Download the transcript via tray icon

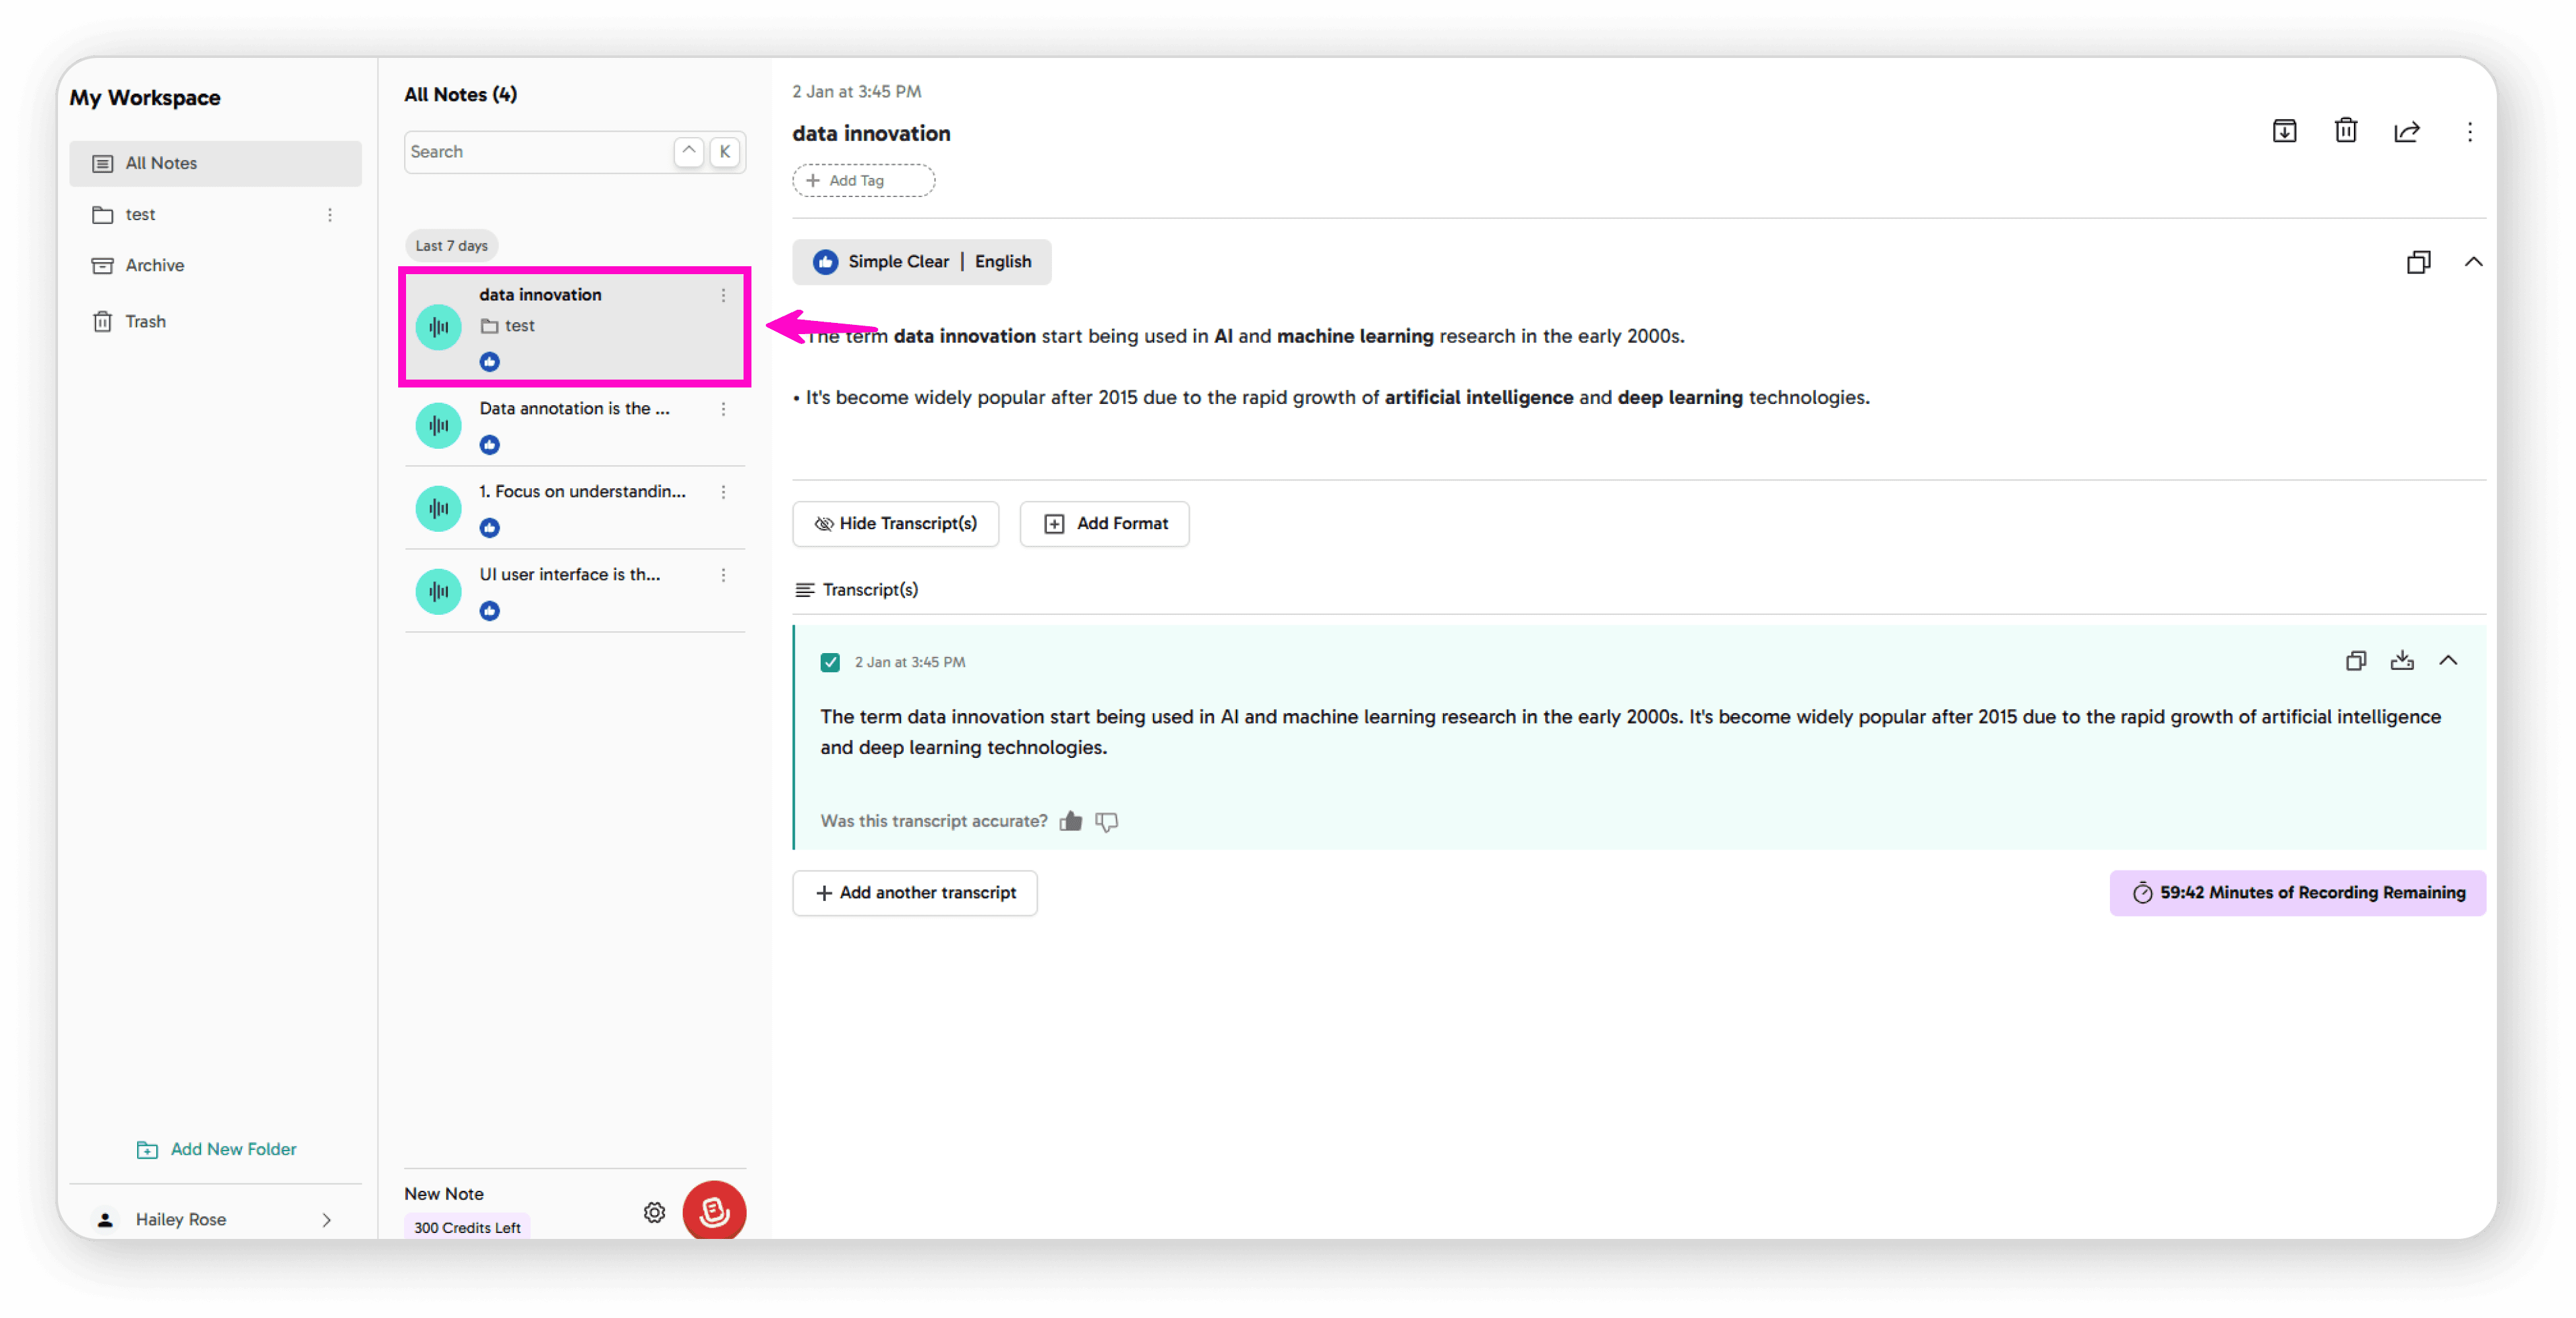click(2401, 661)
